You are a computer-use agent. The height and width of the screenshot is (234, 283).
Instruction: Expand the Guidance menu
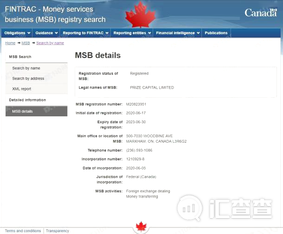(46, 33)
